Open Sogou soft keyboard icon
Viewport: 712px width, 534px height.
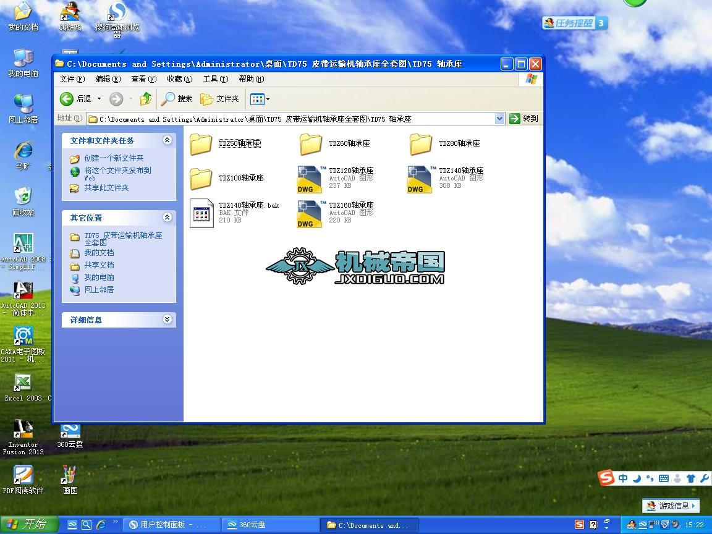click(663, 478)
